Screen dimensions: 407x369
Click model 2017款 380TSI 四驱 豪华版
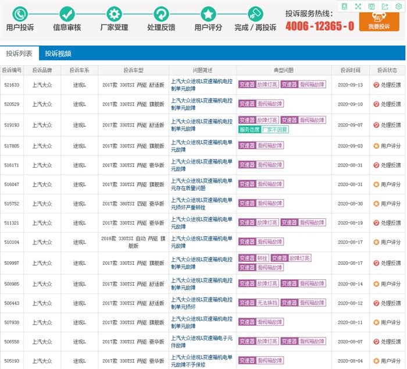[x=133, y=204]
